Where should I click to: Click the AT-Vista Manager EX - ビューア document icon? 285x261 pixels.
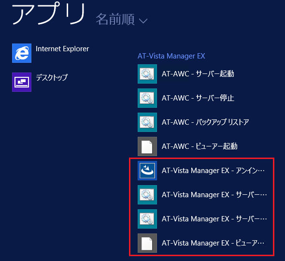147,243
